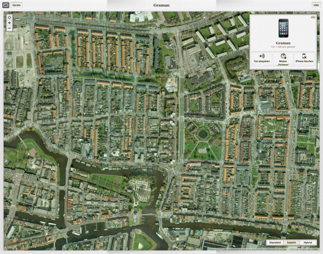Center map using the locate target button

pyautogui.click(x=9, y=17)
